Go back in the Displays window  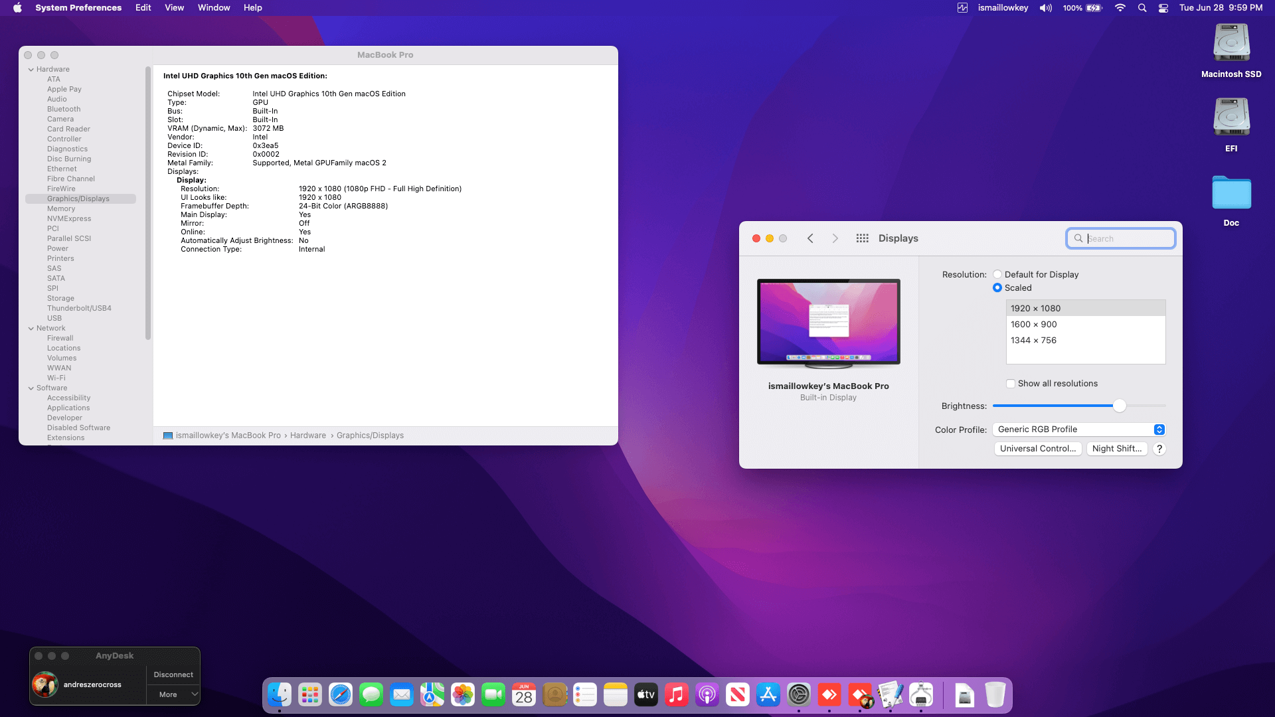pos(810,238)
